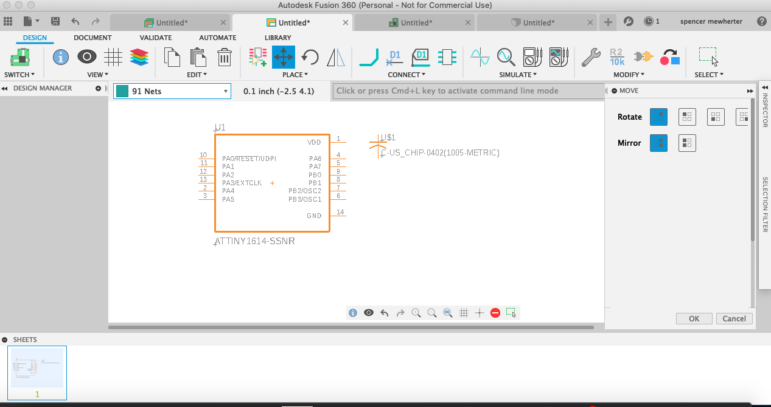Click the Show eye icon in the ribbon

87,58
